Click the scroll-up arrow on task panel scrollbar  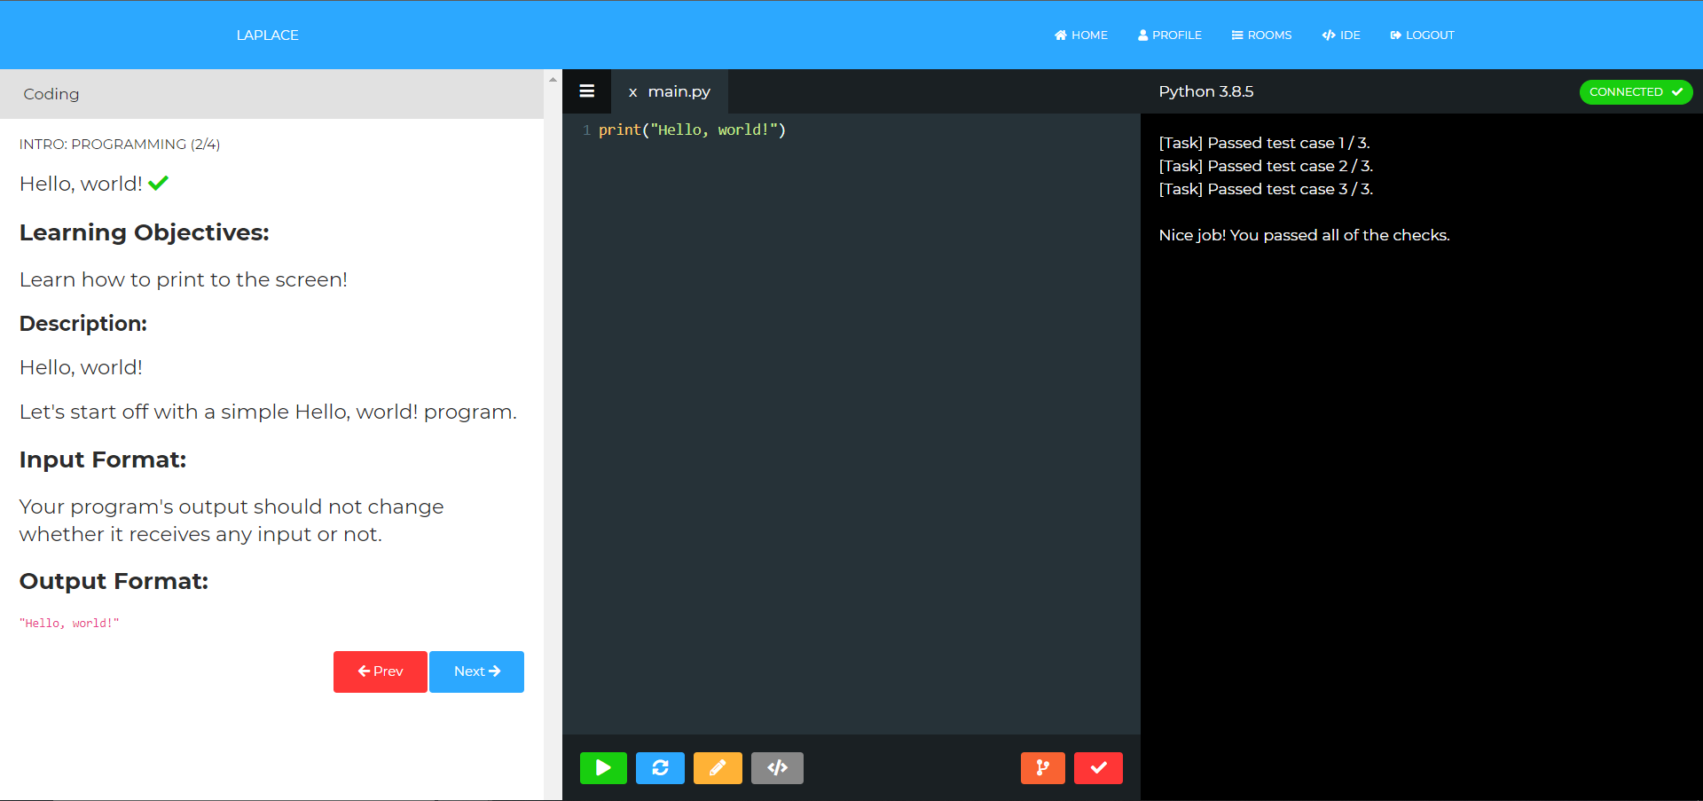pos(553,79)
